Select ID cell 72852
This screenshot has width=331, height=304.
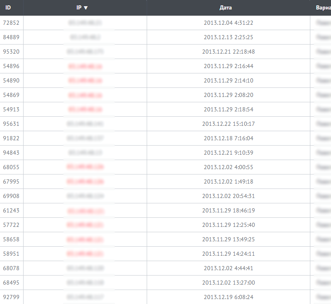tap(11, 23)
